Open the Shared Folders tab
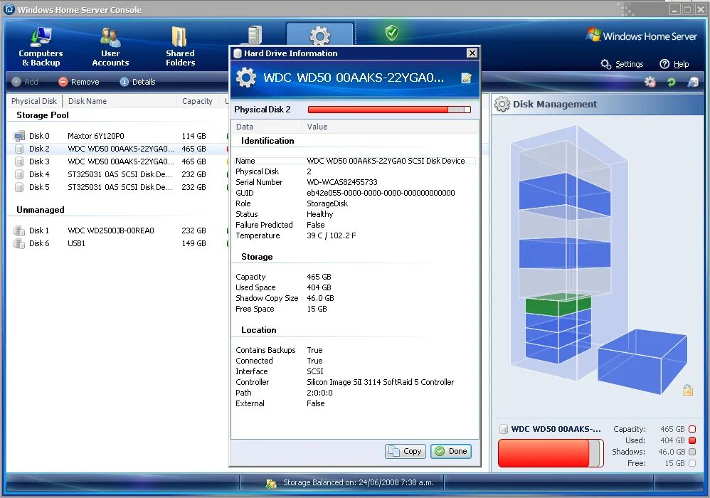 tap(180, 47)
